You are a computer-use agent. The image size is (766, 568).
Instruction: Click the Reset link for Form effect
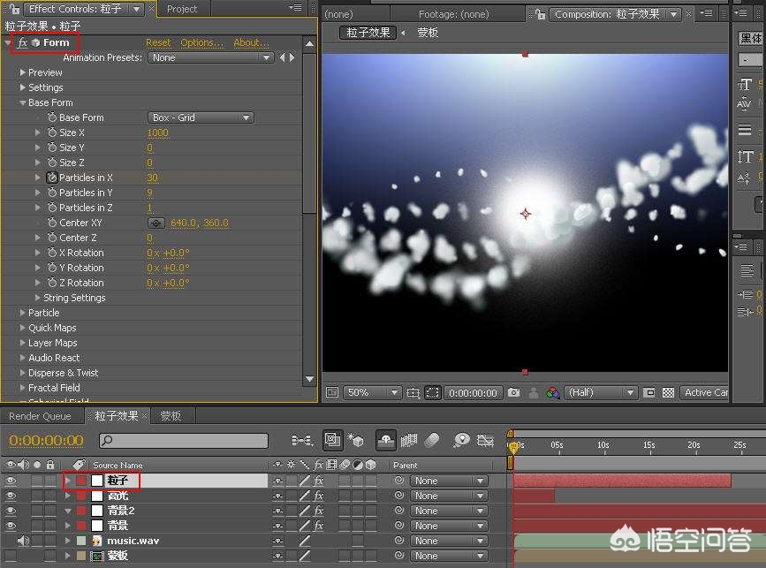(158, 42)
